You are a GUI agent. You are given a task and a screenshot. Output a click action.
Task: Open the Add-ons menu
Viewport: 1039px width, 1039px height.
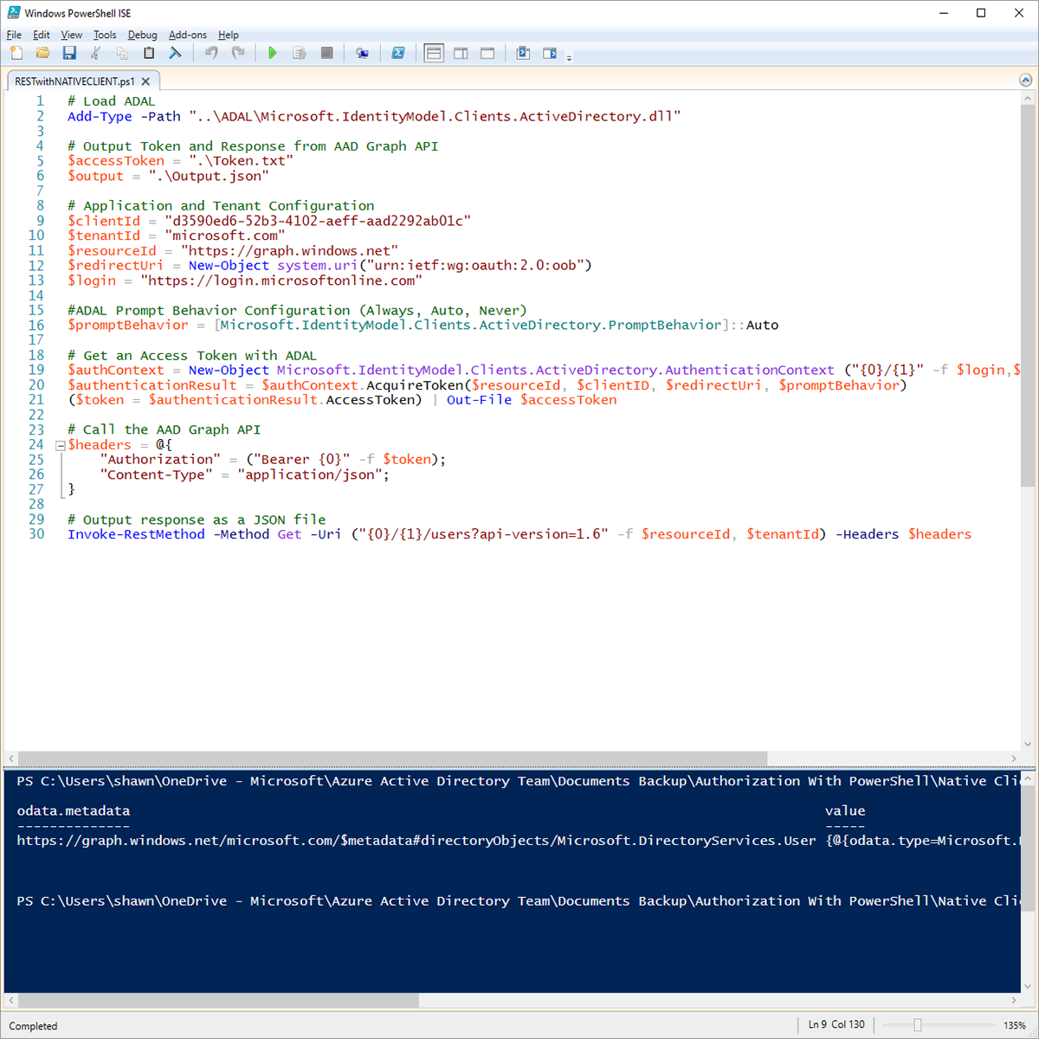click(x=188, y=35)
